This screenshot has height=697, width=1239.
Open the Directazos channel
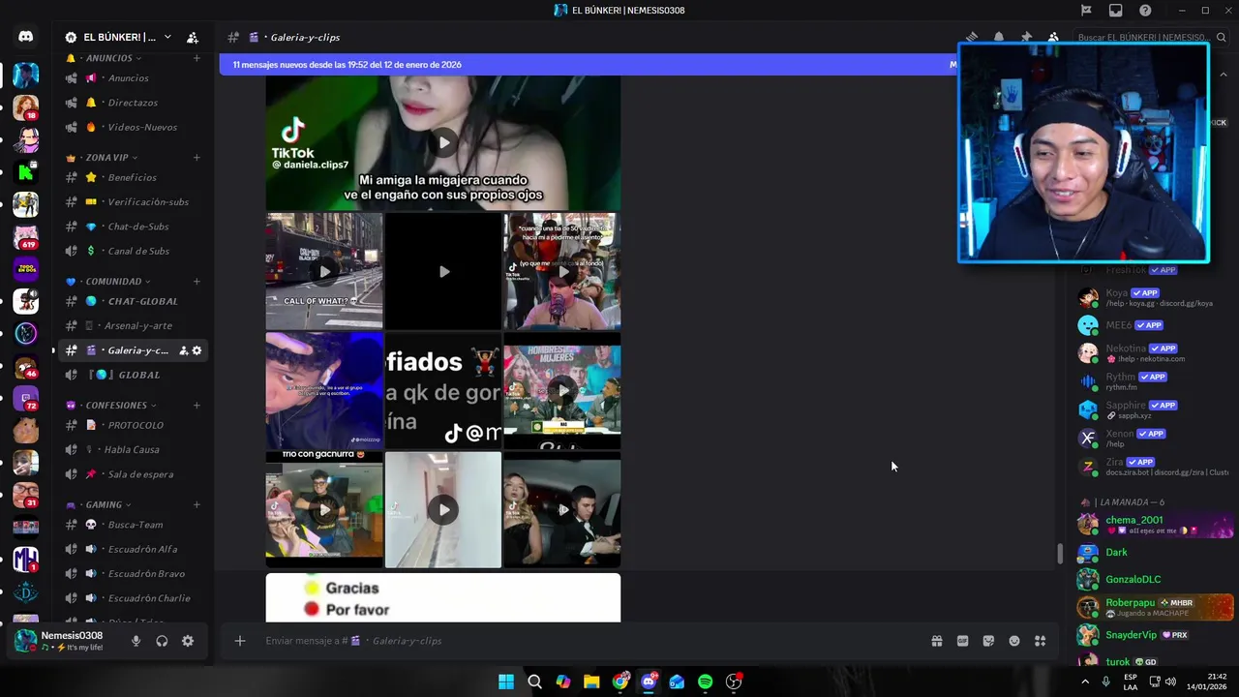pyautogui.click(x=133, y=103)
